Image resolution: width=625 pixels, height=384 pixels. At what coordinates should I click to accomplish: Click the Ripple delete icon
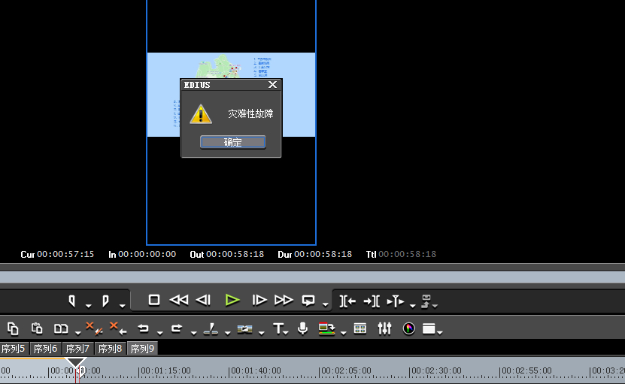[118, 328]
